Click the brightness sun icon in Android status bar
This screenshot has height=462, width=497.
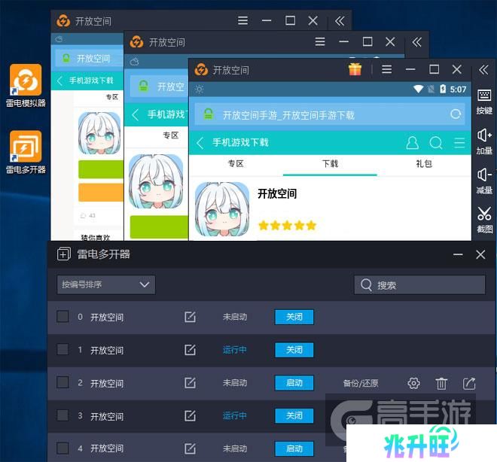point(199,90)
